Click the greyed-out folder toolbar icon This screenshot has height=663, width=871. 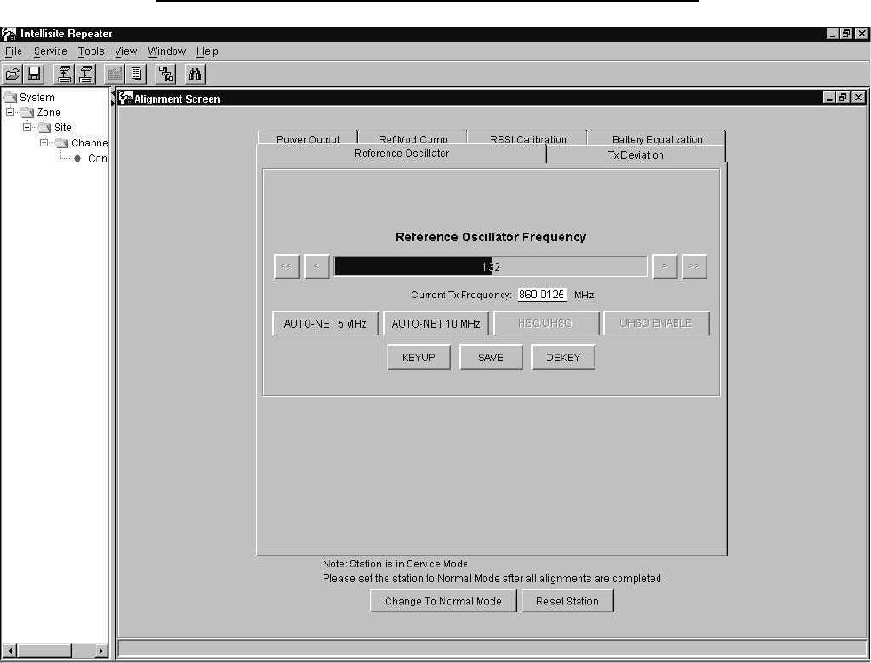click(x=115, y=74)
